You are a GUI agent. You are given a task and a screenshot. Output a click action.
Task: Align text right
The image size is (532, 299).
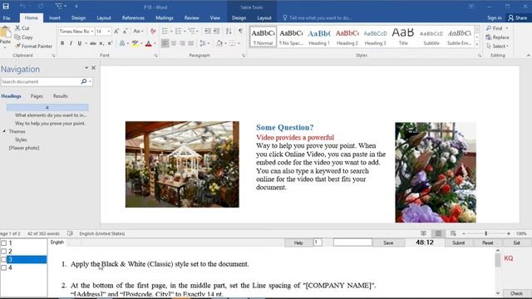pyautogui.click(x=182, y=43)
